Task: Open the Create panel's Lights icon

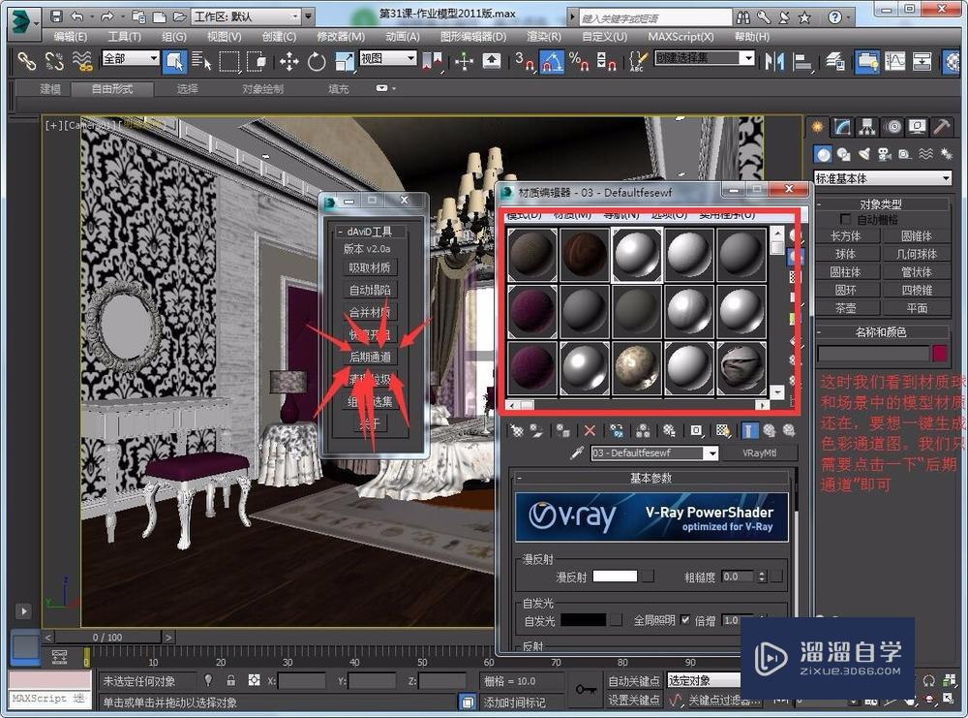Action: click(866, 154)
